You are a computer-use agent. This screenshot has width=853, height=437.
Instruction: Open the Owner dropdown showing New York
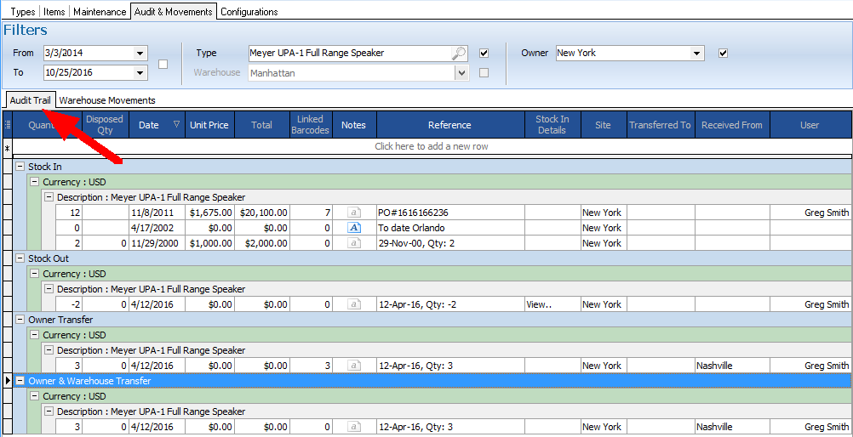coord(696,54)
